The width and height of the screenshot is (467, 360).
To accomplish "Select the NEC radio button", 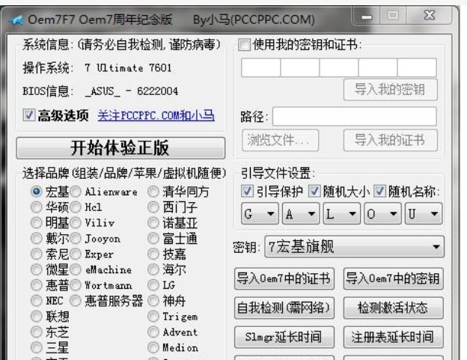I will pyautogui.click(x=37, y=301).
